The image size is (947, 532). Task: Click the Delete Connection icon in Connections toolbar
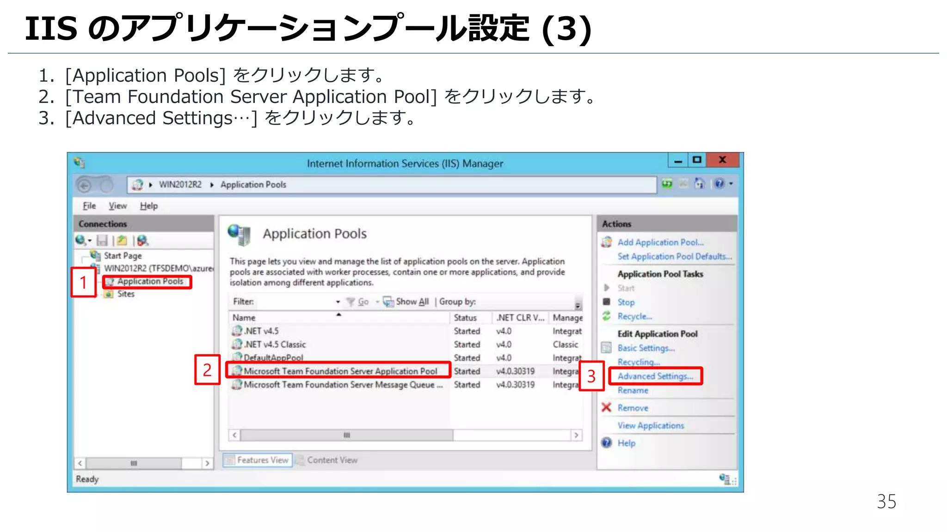(142, 241)
